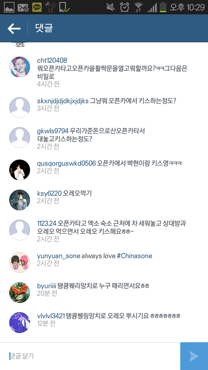Open username link skxnjdjdjdkjxjdjks
Viewport: 208px width, 370px height.
point(63,101)
